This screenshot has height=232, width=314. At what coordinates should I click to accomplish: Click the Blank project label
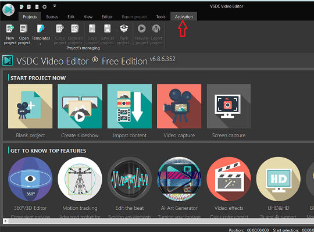tap(30, 135)
